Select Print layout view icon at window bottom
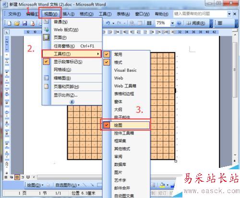This screenshot has width=240, height=198. tap(17, 177)
